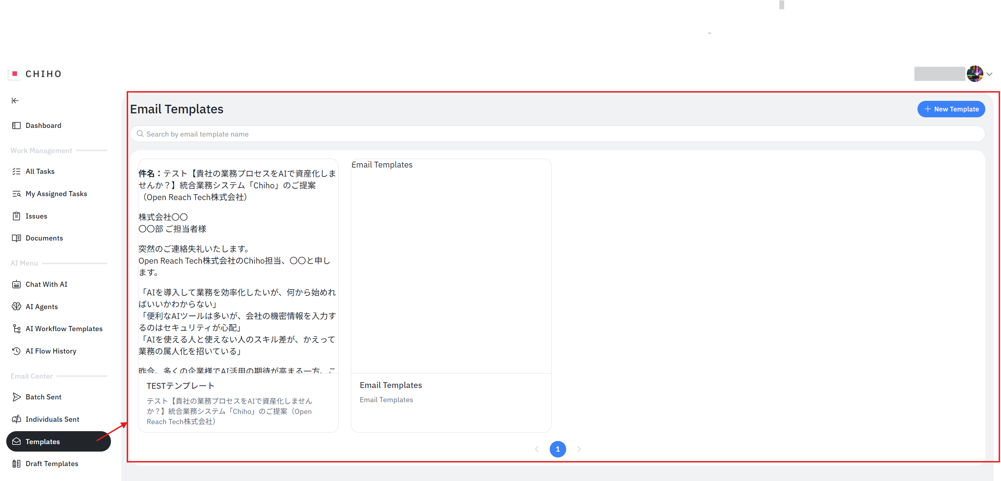Click the CHIHO red logo icon
1001x481 pixels.
tap(15, 74)
